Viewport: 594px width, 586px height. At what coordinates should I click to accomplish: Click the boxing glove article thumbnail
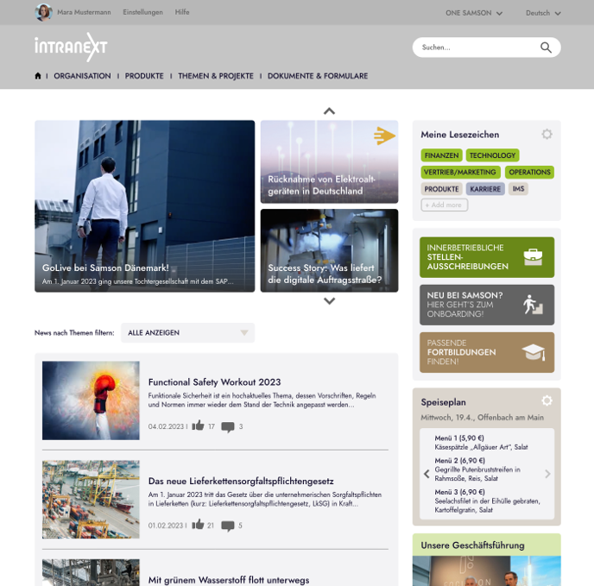click(91, 400)
